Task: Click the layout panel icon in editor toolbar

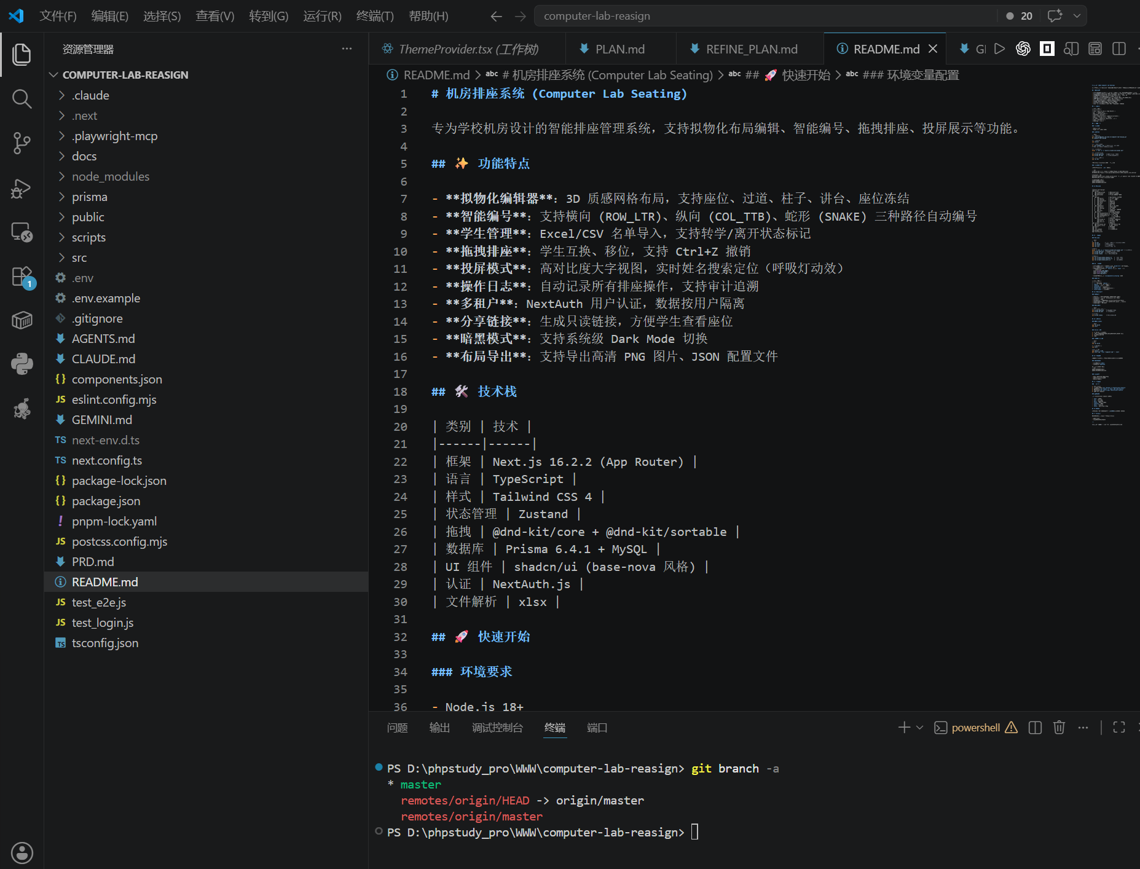Action: click(x=1095, y=49)
